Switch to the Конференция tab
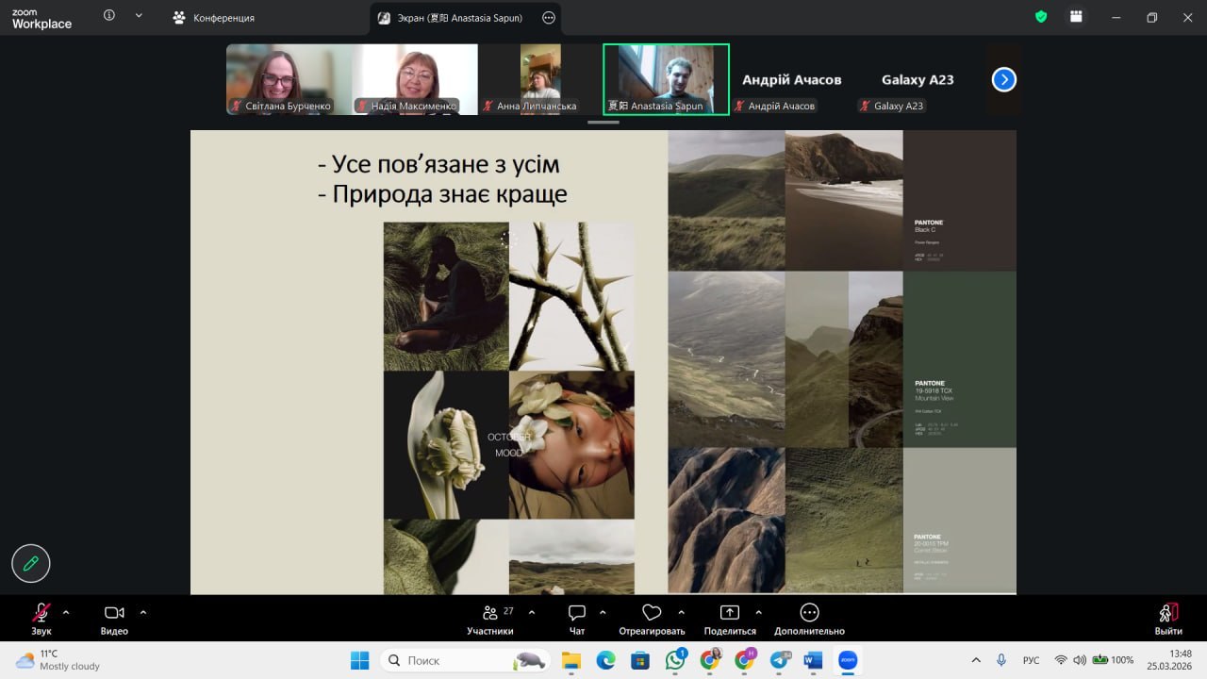This screenshot has width=1207, height=679. pos(214,18)
